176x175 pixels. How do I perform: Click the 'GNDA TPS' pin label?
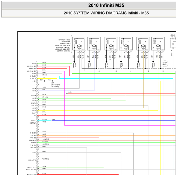[32, 160]
